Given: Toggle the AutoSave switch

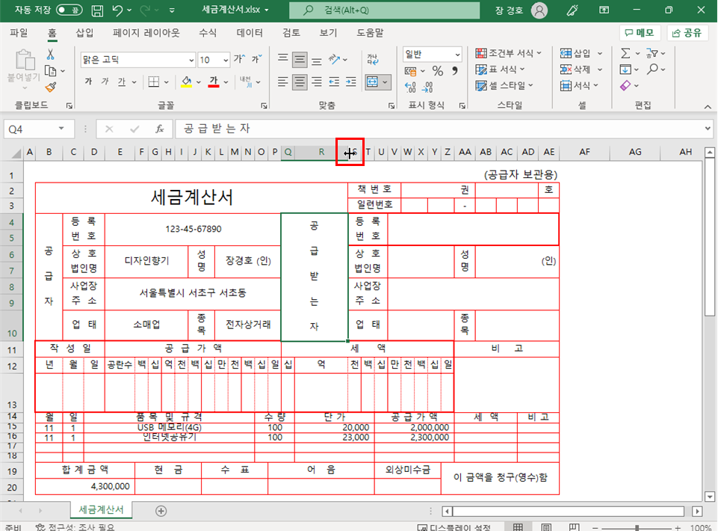Looking at the screenshot, I should pyautogui.click(x=69, y=10).
